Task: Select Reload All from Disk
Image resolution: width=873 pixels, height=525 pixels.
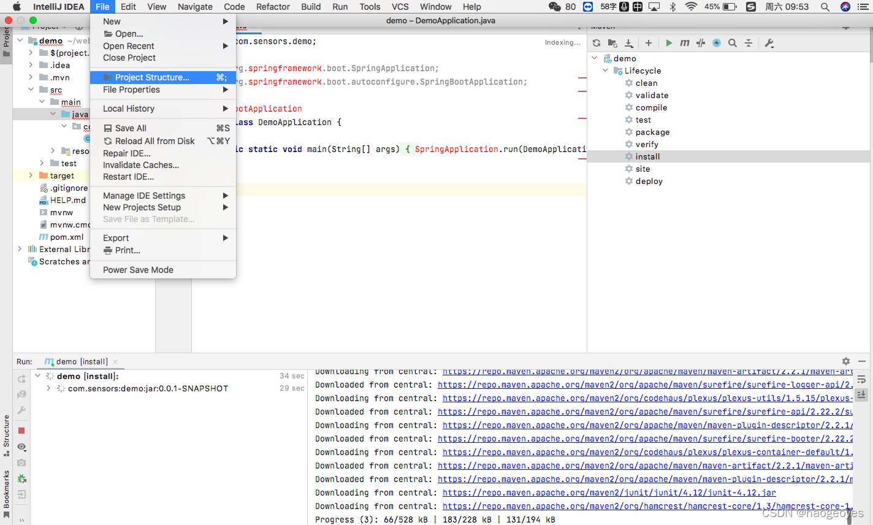Action: [x=163, y=141]
